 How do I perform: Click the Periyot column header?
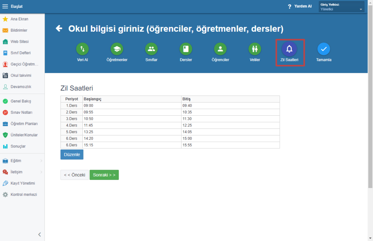[72, 99]
